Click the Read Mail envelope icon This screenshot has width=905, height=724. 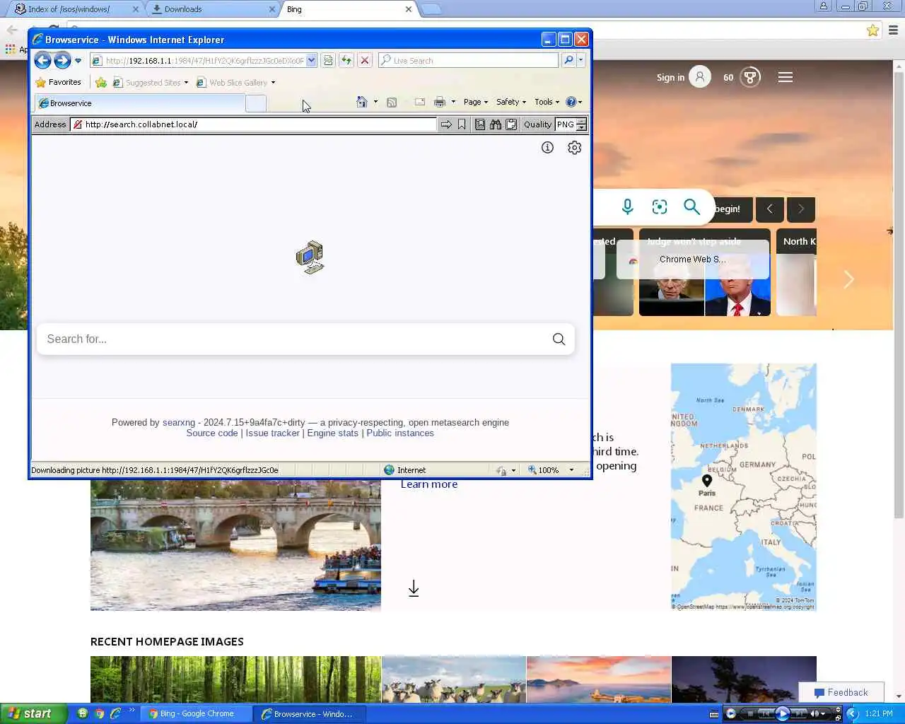click(419, 102)
